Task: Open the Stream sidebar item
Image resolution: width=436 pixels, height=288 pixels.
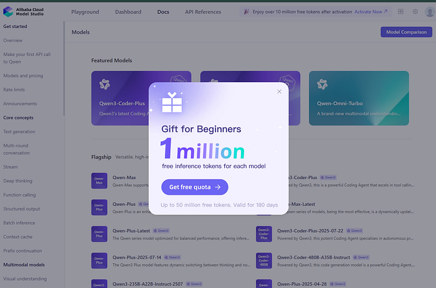Action: (11, 167)
